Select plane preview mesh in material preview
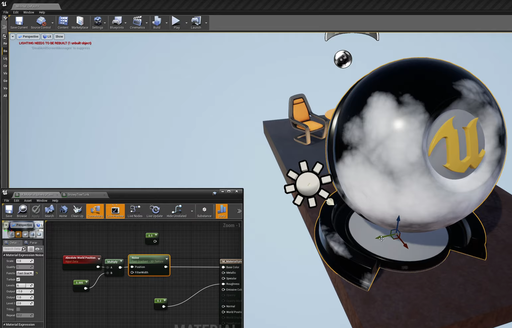The width and height of the screenshot is (512, 328). pos(26,234)
